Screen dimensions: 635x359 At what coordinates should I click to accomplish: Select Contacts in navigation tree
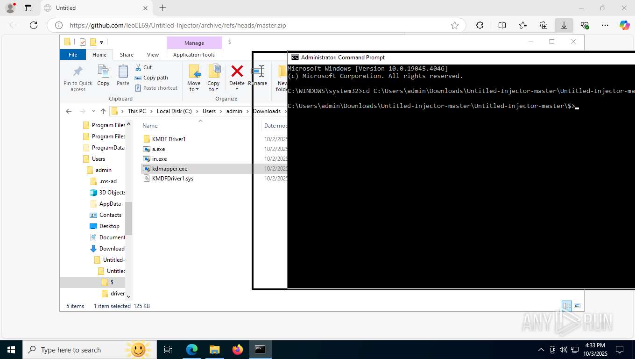coord(106,215)
